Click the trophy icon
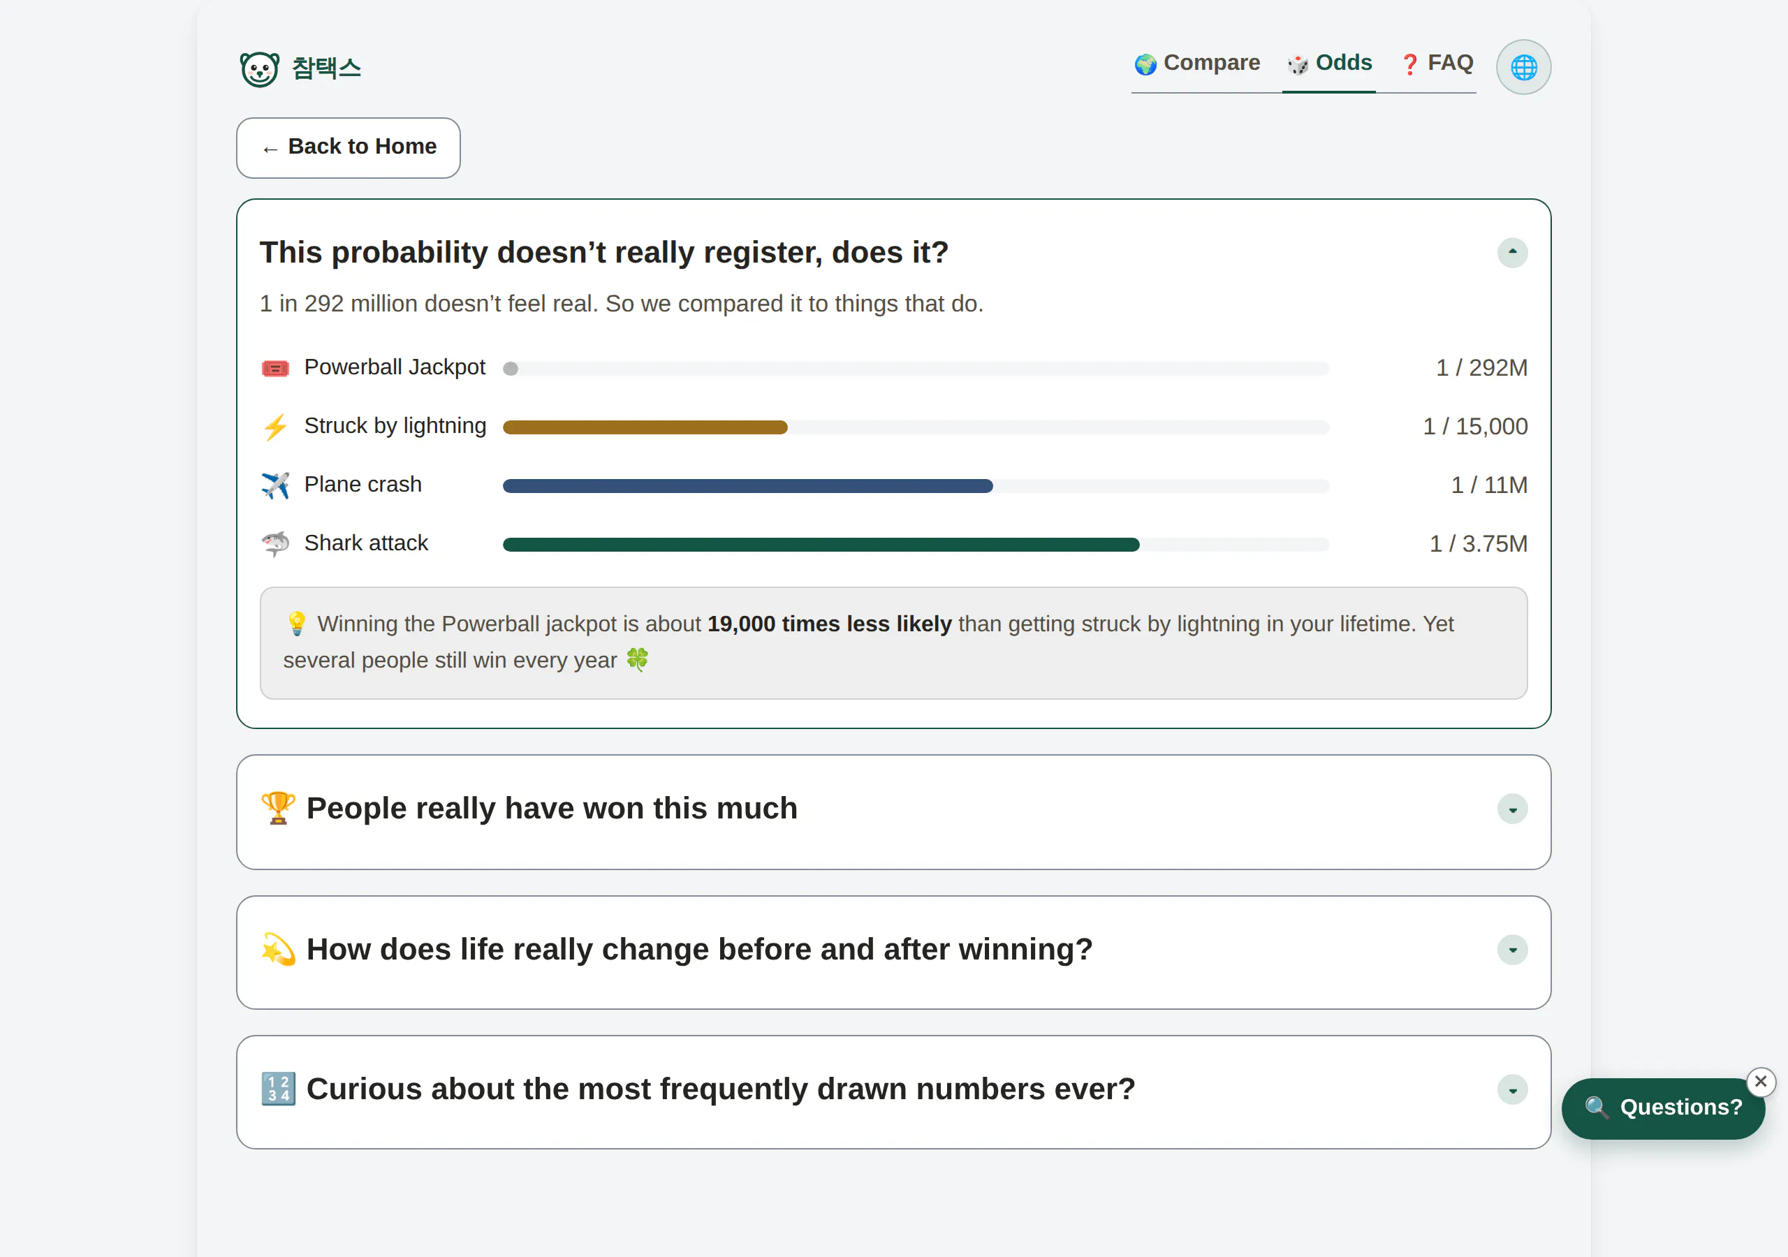1788x1257 pixels. coord(278,809)
